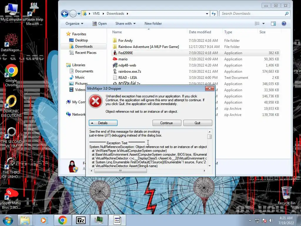Click the Refresh button beside address bar
The height and width of the screenshot is (226, 301).
214,14
